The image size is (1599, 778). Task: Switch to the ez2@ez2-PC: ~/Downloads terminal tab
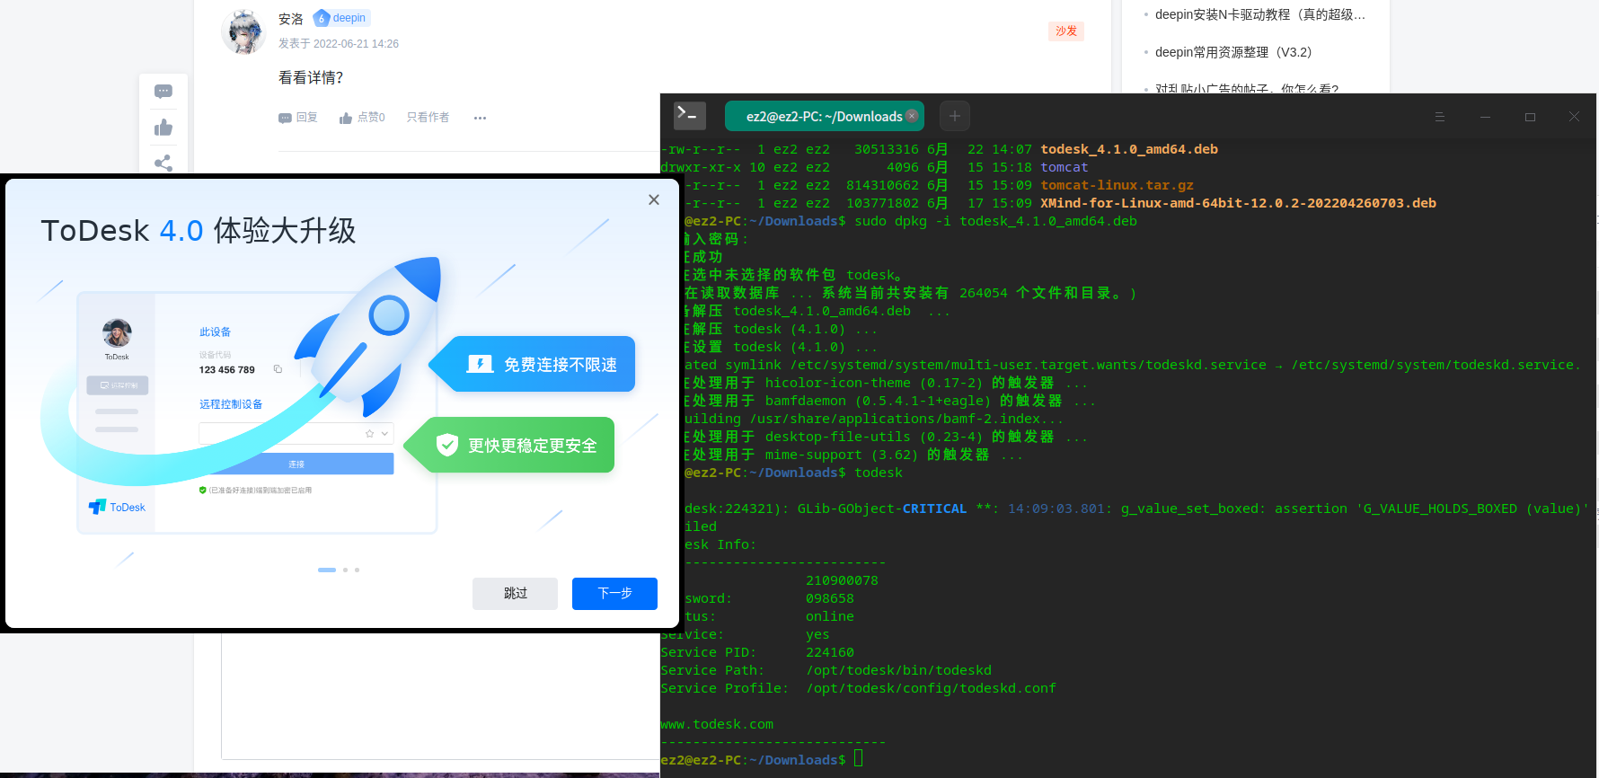tap(824, 116)
